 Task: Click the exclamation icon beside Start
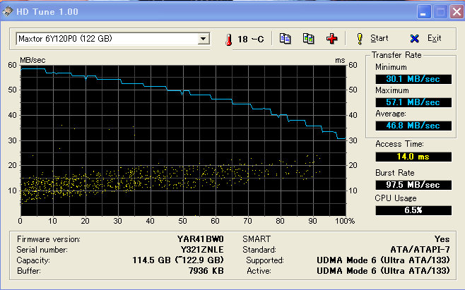(x=359, y=38)
